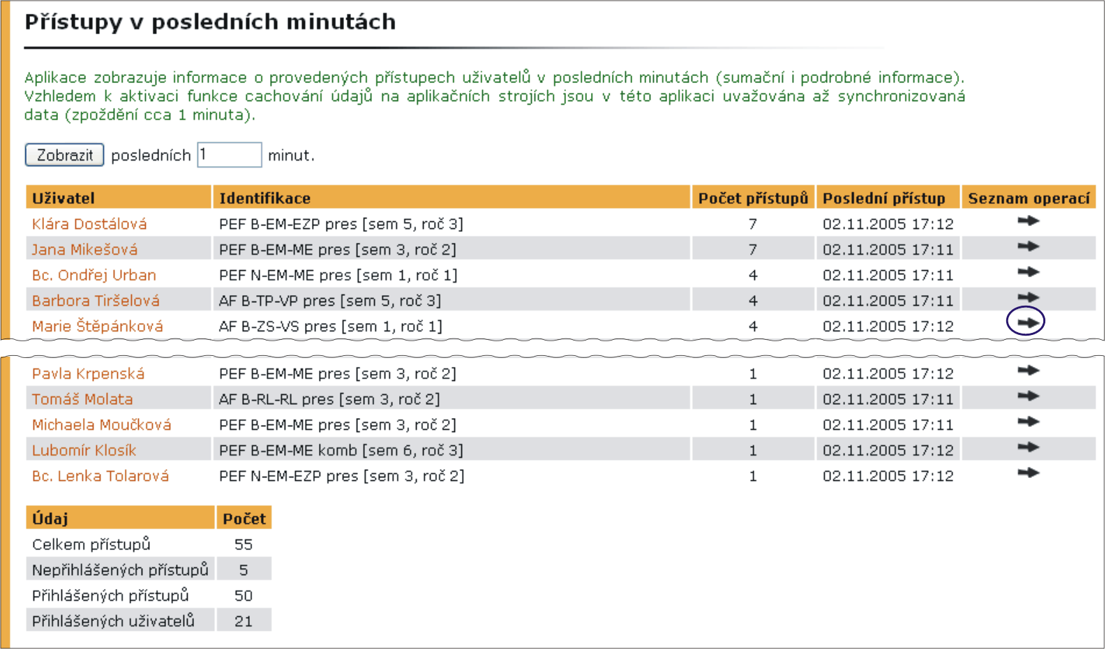Click the Seznam operací column header
1113x649 pixels.
[x=1029, y=198]
